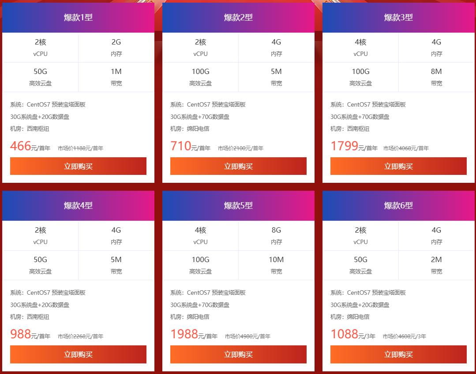The height and width of the screenshot is (374, 476).
Task: Select the 2核 vCPU cell of 爆款1型
Action: pyautogui.click(x=41, y=47)
